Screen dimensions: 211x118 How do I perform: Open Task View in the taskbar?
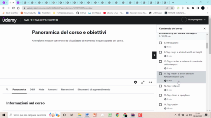[x=72, y=115]
